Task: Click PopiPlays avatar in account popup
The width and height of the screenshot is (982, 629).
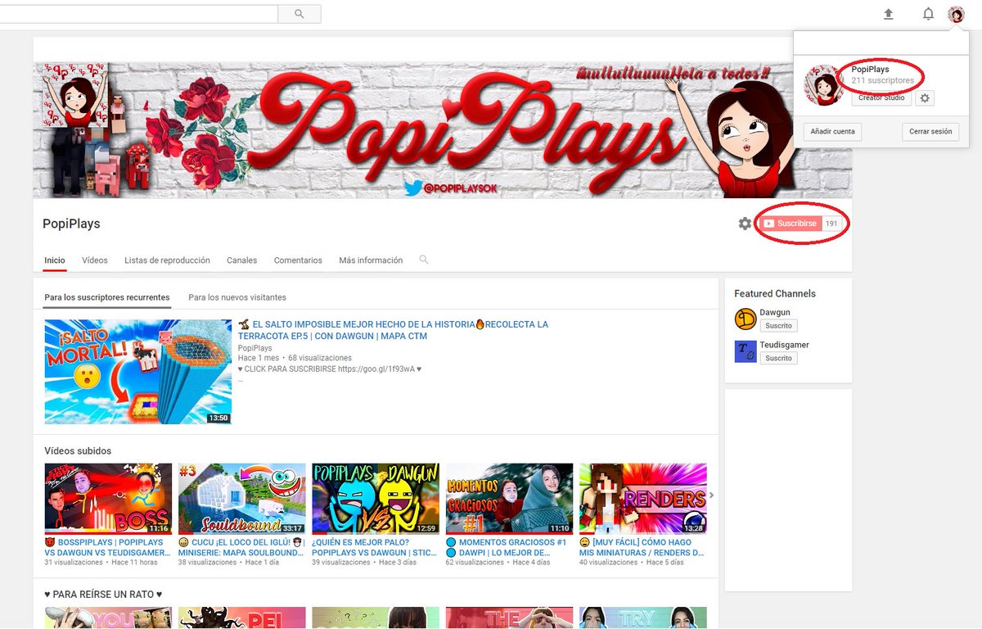Action: pos(824,85)
